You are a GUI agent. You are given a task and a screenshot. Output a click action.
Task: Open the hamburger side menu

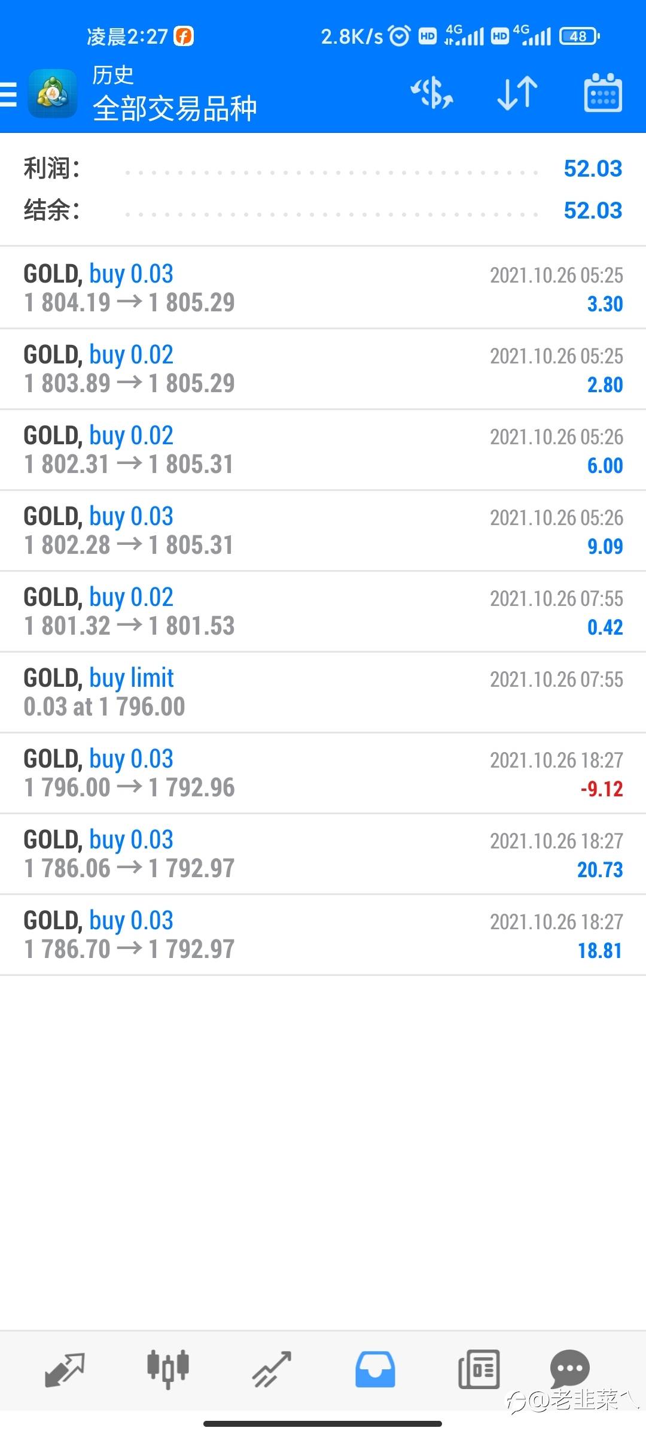8,95
